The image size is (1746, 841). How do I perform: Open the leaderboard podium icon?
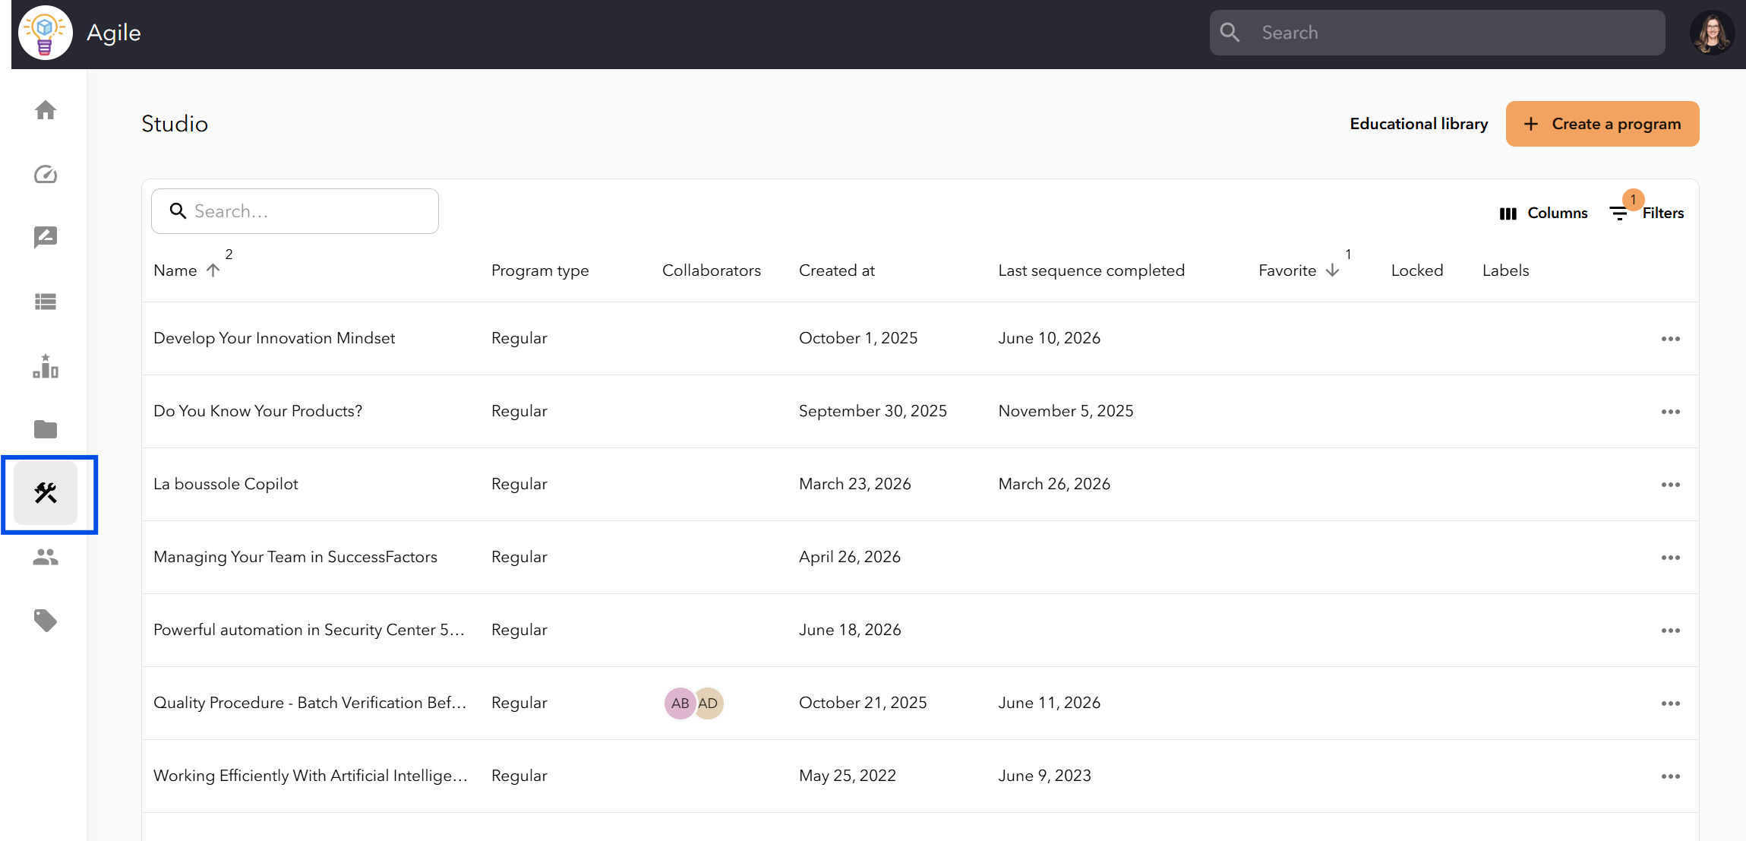(46, 366)
